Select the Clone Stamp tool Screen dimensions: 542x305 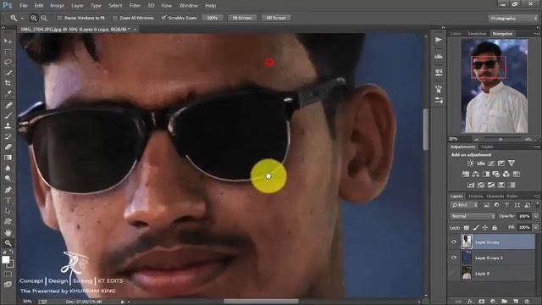click(x=8, y=126)
